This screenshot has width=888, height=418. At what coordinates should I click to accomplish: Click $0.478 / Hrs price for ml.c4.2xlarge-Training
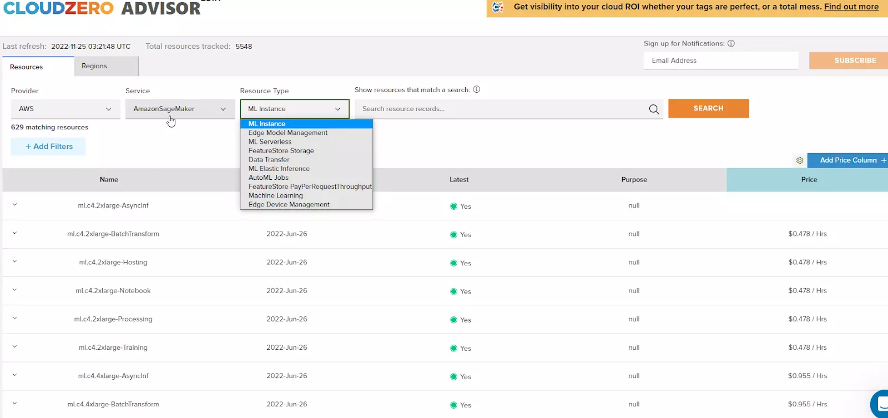click(x=808, y=348)
